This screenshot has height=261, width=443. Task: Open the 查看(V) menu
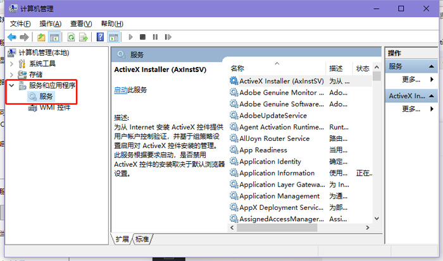point(80,23)
